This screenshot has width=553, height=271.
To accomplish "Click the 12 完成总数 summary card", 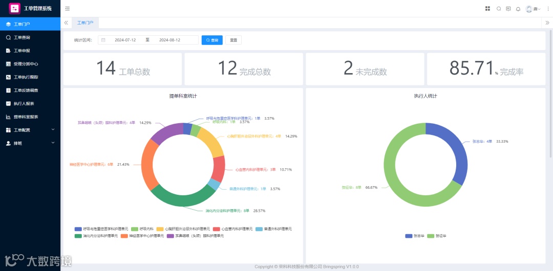I will point(244,69).
